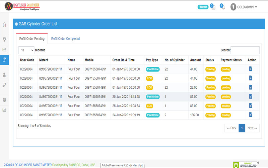Click the GoDaddy Verified & Secured badge
The height and width of the screenshot is (168, 268).
click(245, 165)
